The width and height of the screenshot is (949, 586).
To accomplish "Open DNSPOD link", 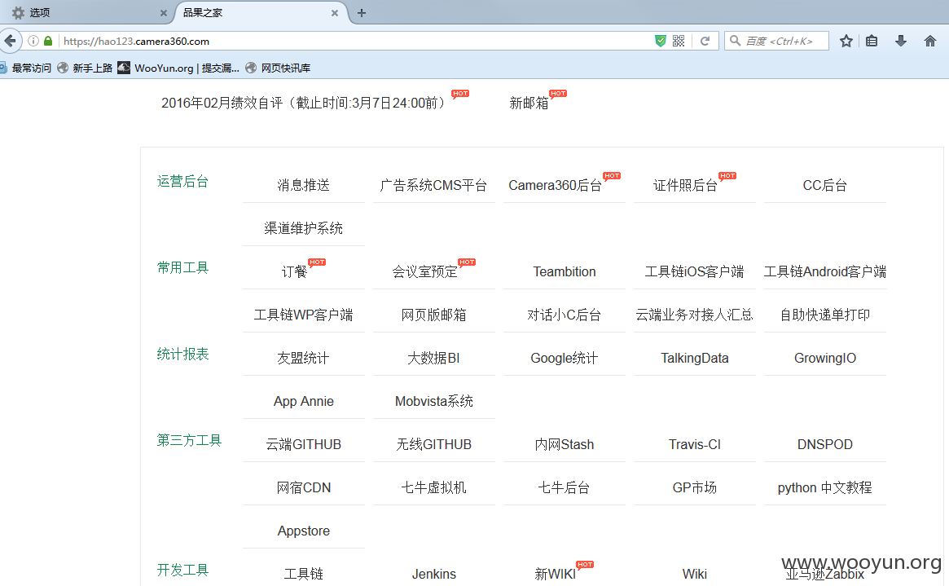I will [825, 445].
